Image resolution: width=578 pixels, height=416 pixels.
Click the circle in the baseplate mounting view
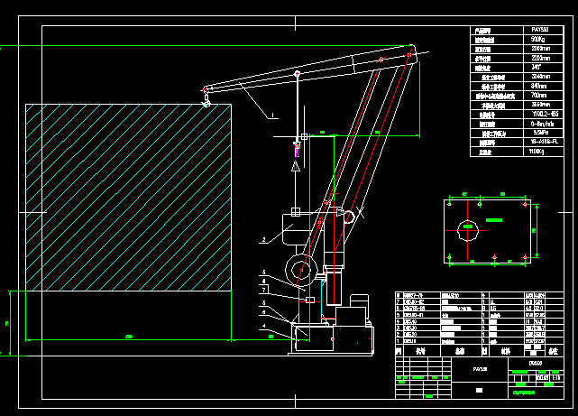[468, 230]
